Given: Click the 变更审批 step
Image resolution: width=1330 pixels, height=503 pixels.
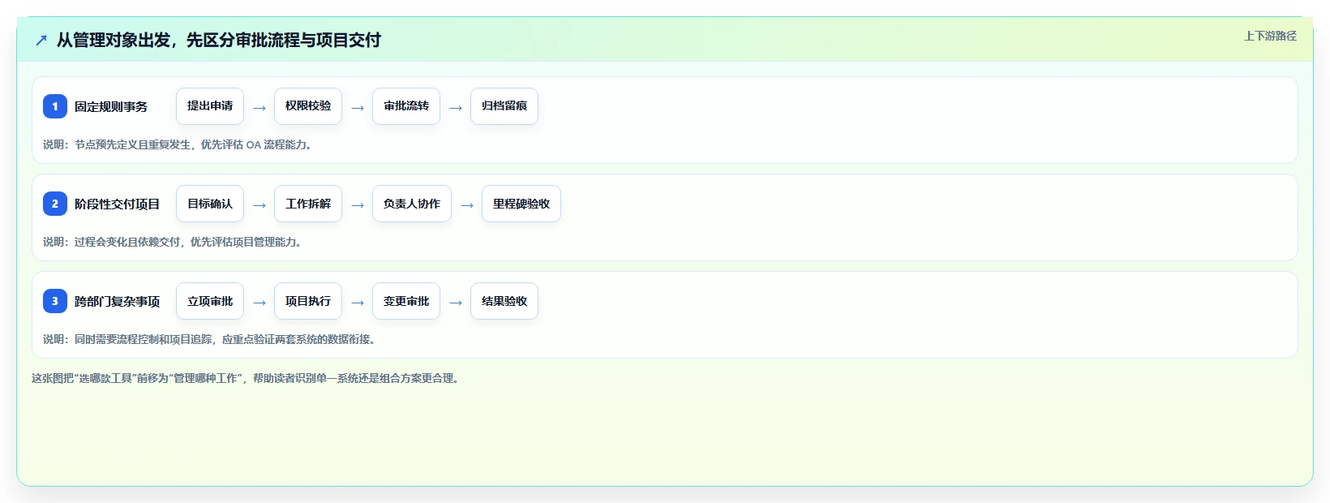Looking at the screenshot, I should 406,301.
